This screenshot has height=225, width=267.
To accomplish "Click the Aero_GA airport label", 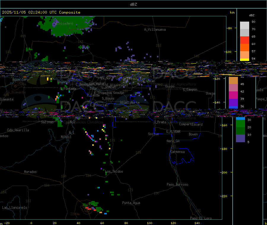I will tap(173, 141).
